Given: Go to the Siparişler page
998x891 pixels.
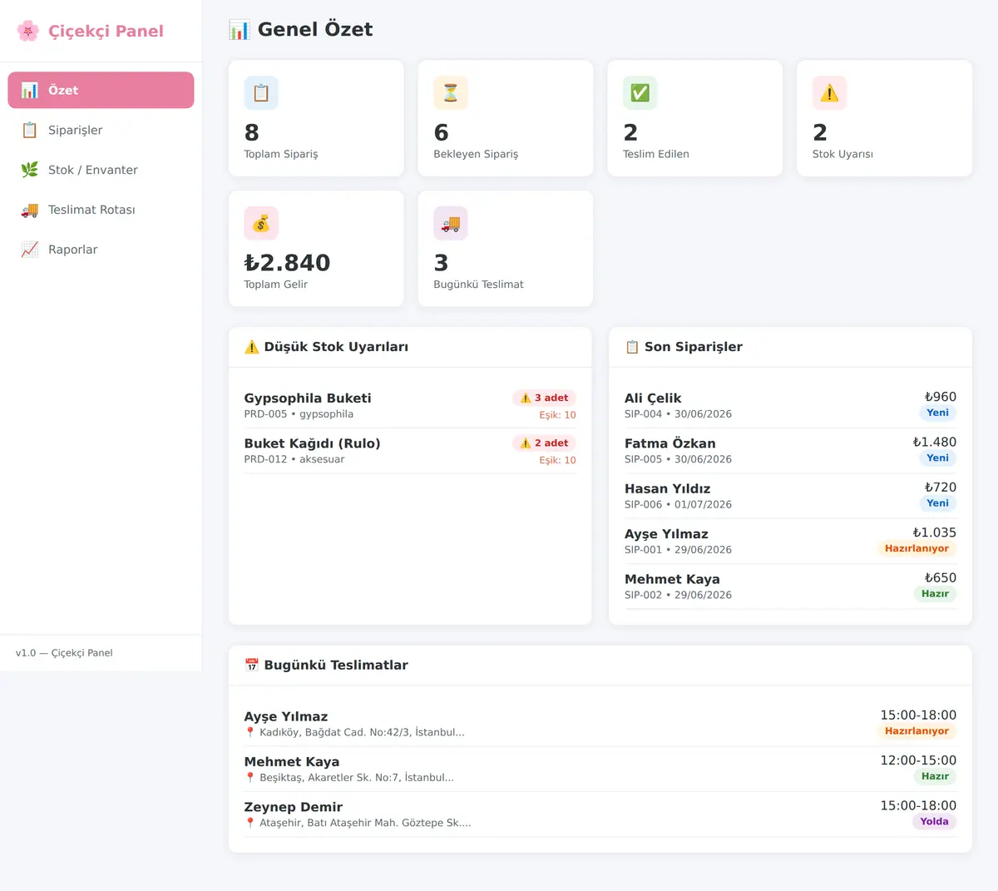Looking at the screenshot, I should [101, 130].
